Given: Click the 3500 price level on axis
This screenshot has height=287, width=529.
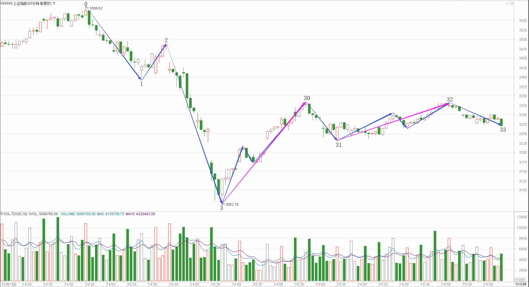Looking at the screenshot, I should click(523, 40).
